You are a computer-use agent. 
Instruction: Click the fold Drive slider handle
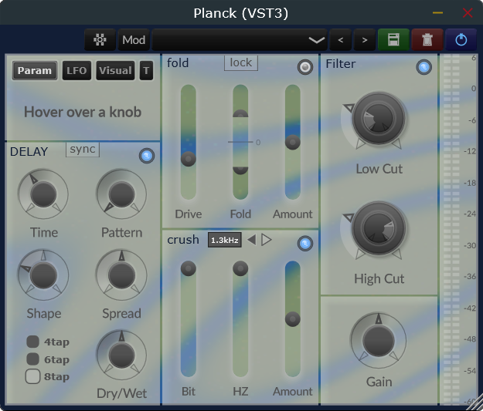coord(189,159)
